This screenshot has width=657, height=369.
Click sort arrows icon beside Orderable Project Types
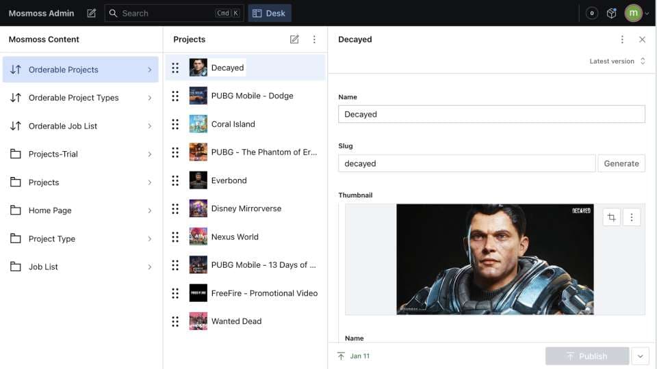tap(16, 98)
